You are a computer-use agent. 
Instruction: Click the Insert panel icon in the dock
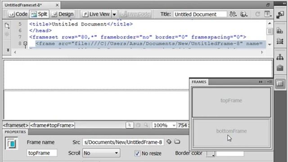click(280, 15)
